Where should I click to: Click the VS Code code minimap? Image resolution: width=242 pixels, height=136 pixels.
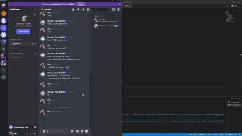231,16
